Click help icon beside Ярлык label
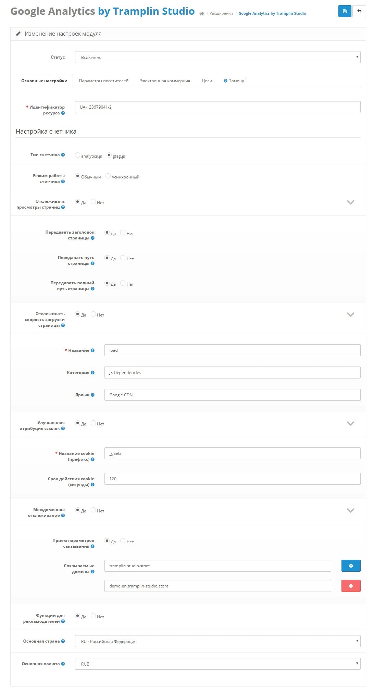This screenshot has height=695, width=373. [92, 395]
